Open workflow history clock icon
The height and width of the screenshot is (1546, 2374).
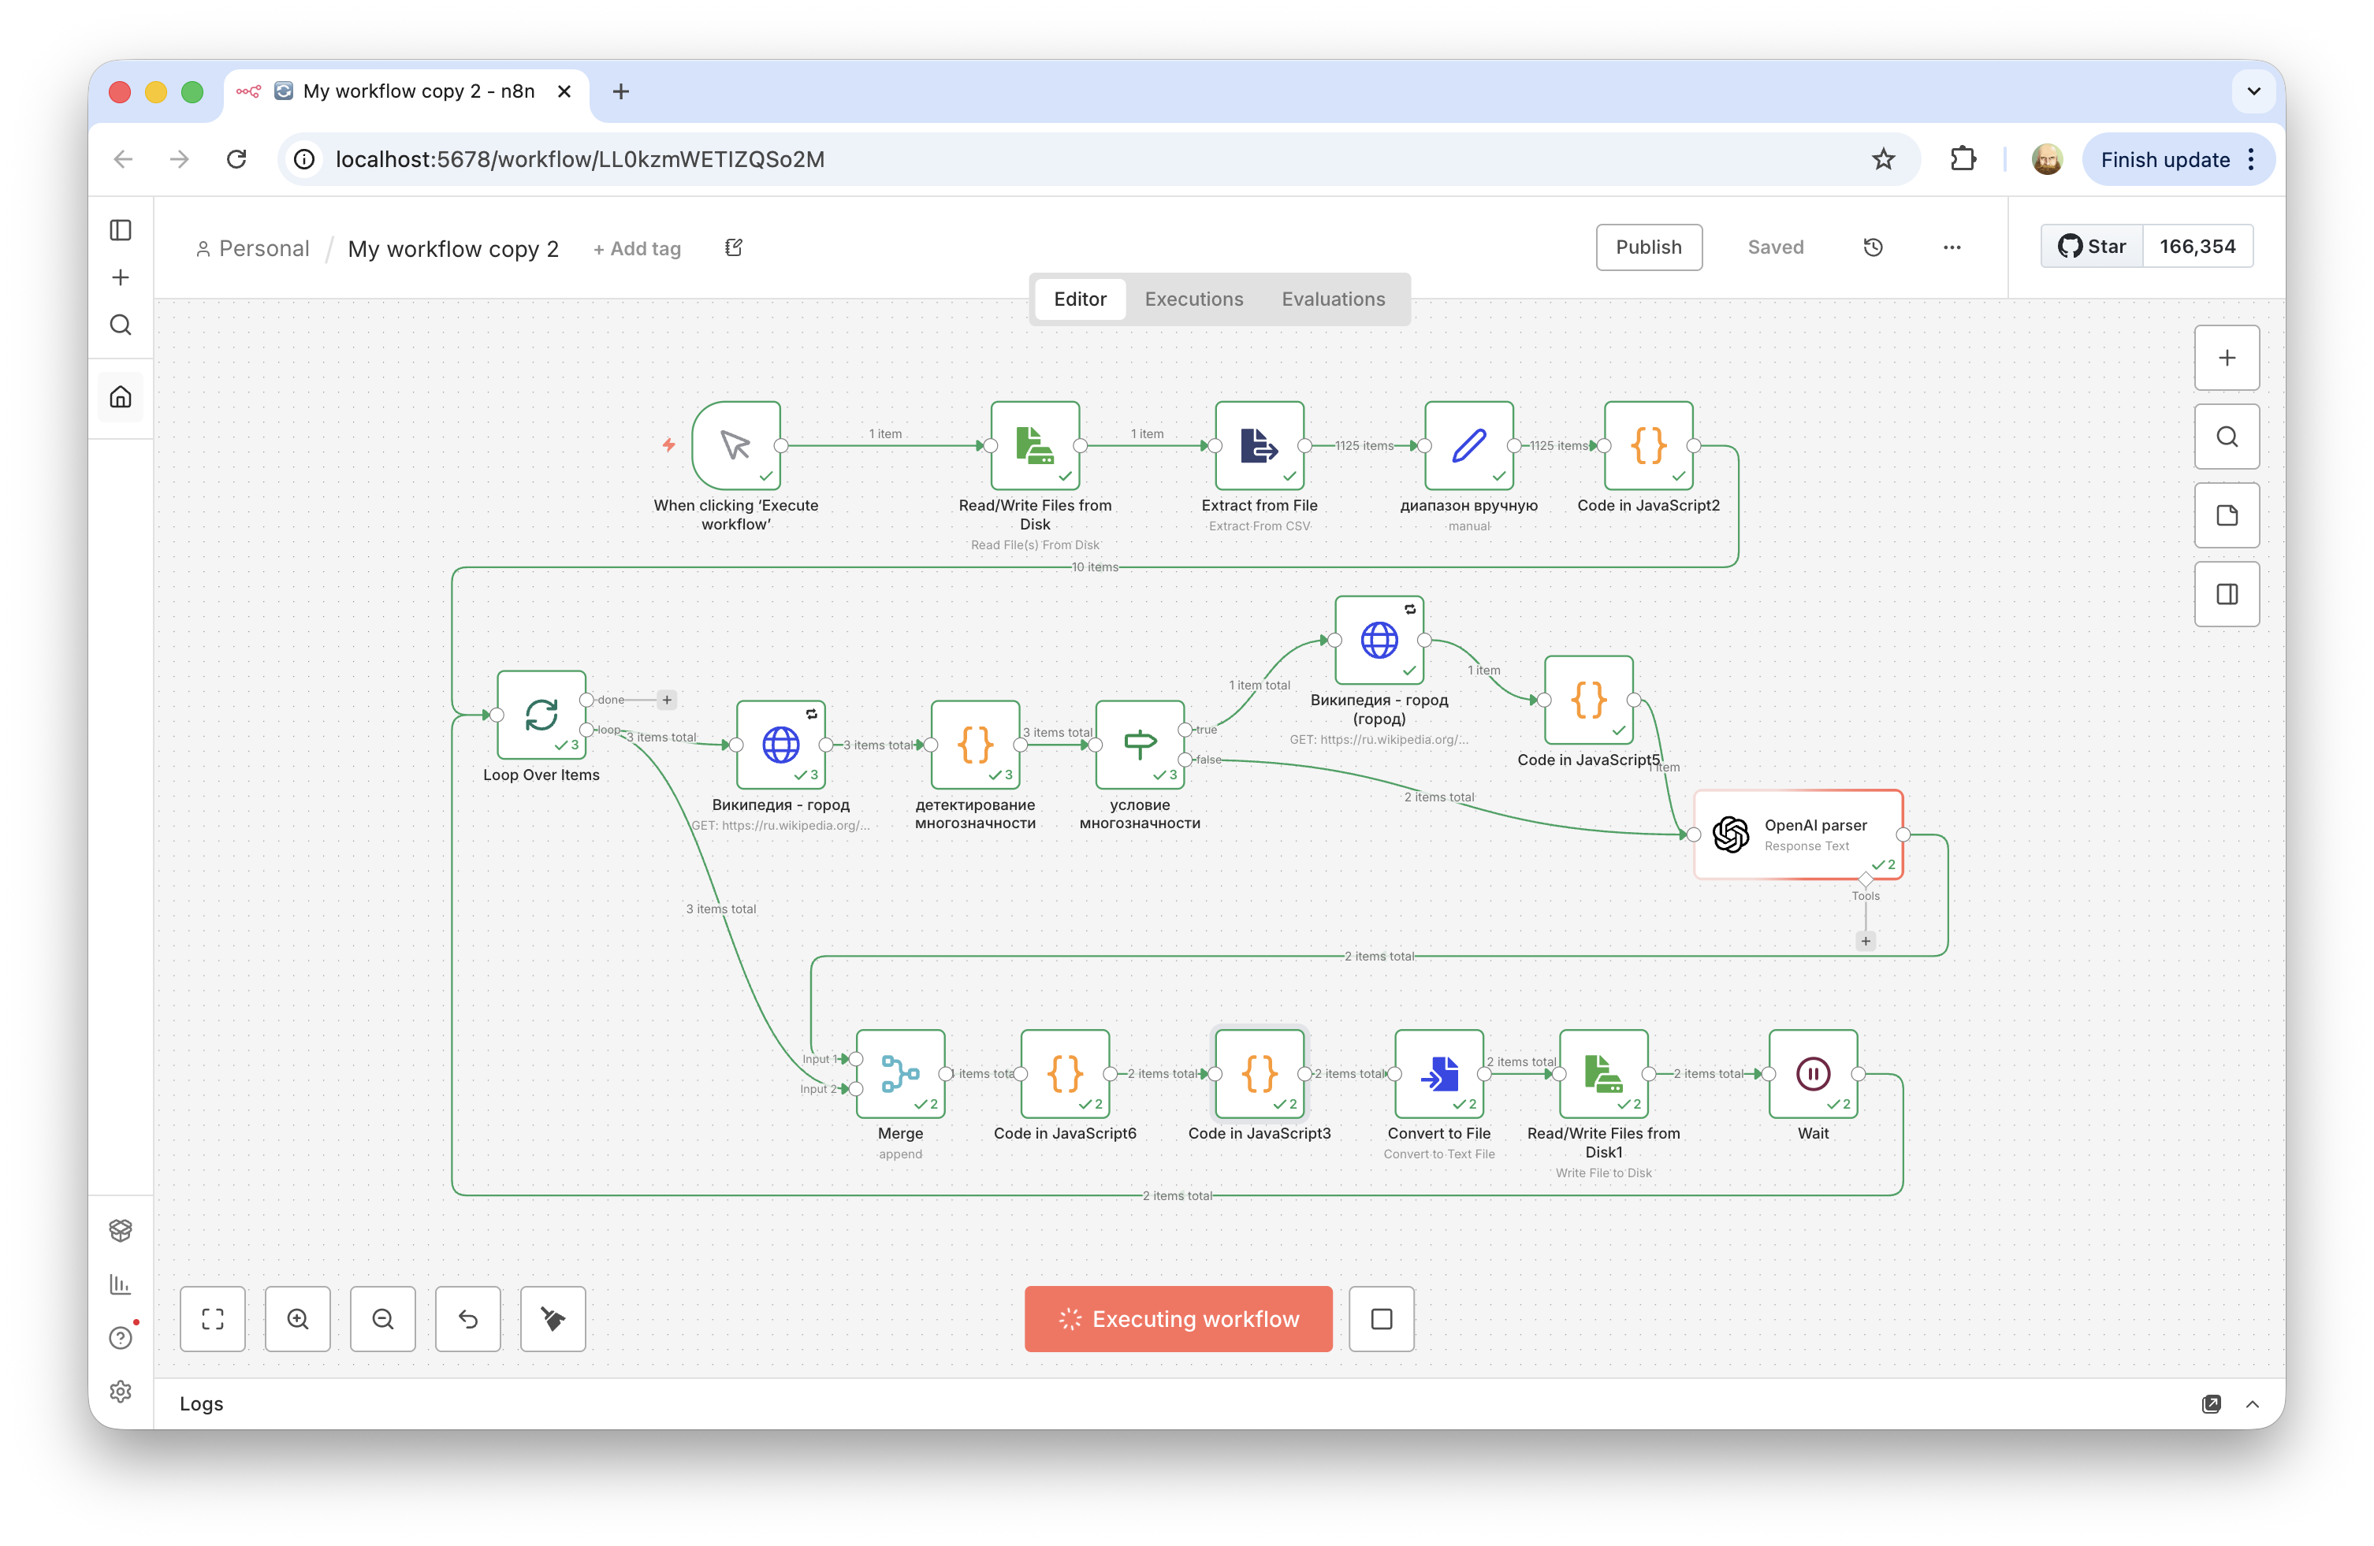[1872, 247]
